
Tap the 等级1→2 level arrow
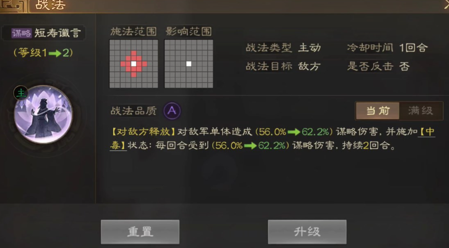[x=55, y=53]
